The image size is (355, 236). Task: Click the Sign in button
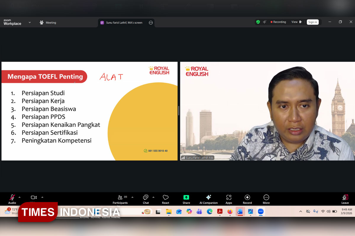click(x=312, y=22)
